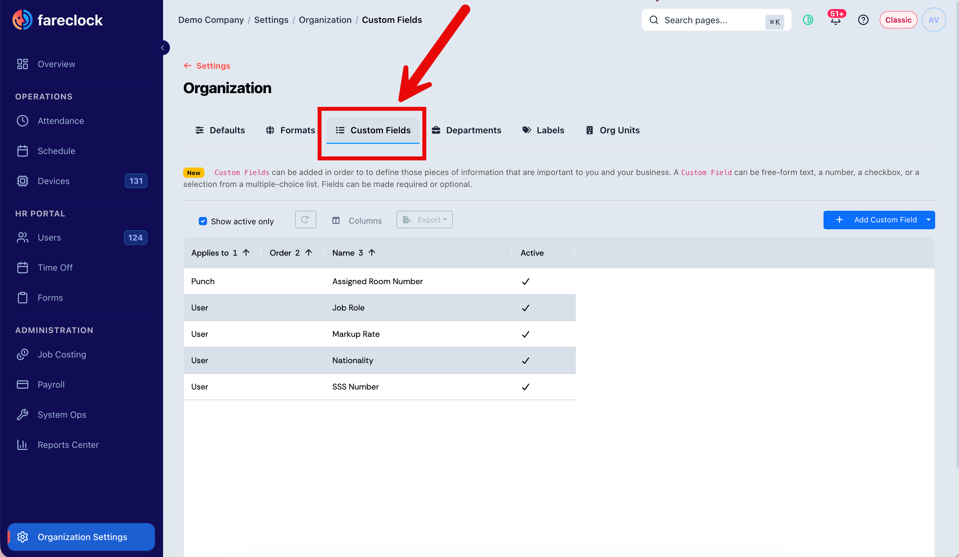Click the refresh table icon
The width and height of the screenshot is (959, 557).
(x=305, y=220)
